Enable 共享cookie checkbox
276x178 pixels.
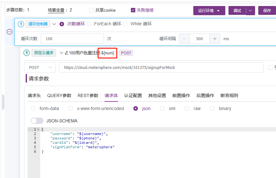92,10
